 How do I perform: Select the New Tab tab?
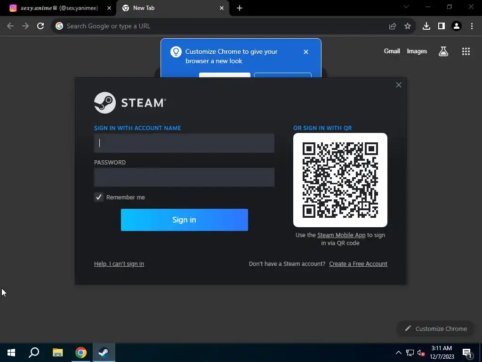click(173, 8)
